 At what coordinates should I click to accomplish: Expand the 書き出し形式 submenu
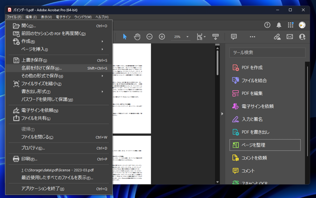click(102, 92)
